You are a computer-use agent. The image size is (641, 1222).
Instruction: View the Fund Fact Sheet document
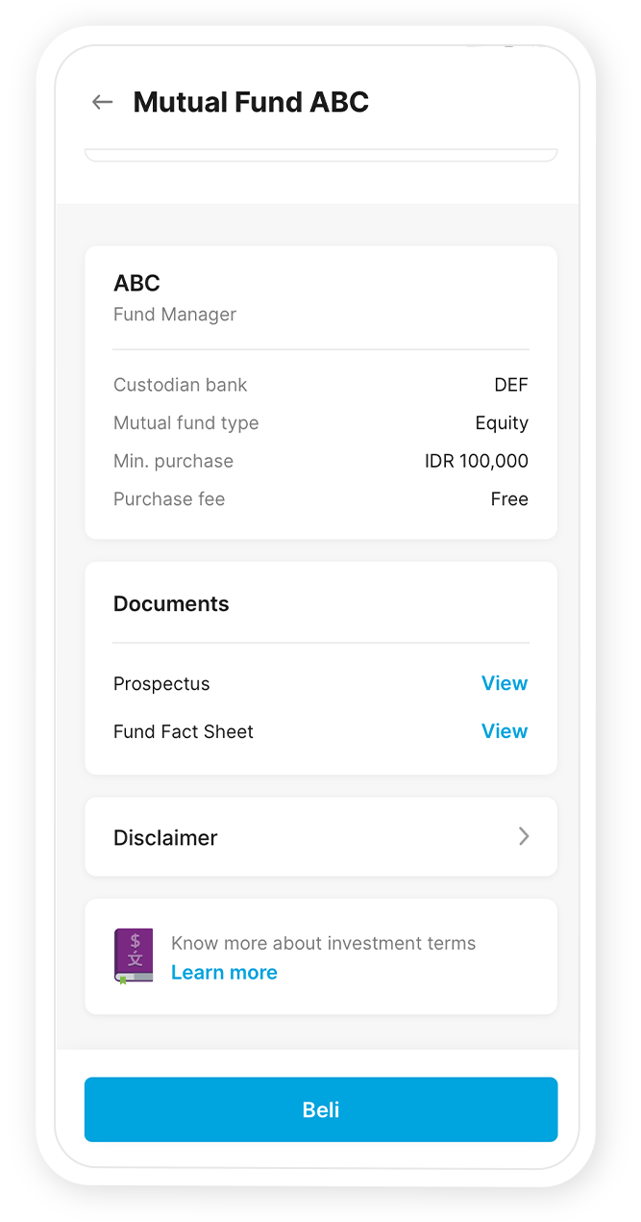click(504, 732)
